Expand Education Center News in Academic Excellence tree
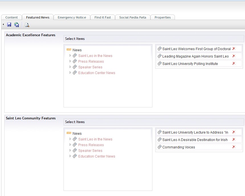 click(70, 73)
